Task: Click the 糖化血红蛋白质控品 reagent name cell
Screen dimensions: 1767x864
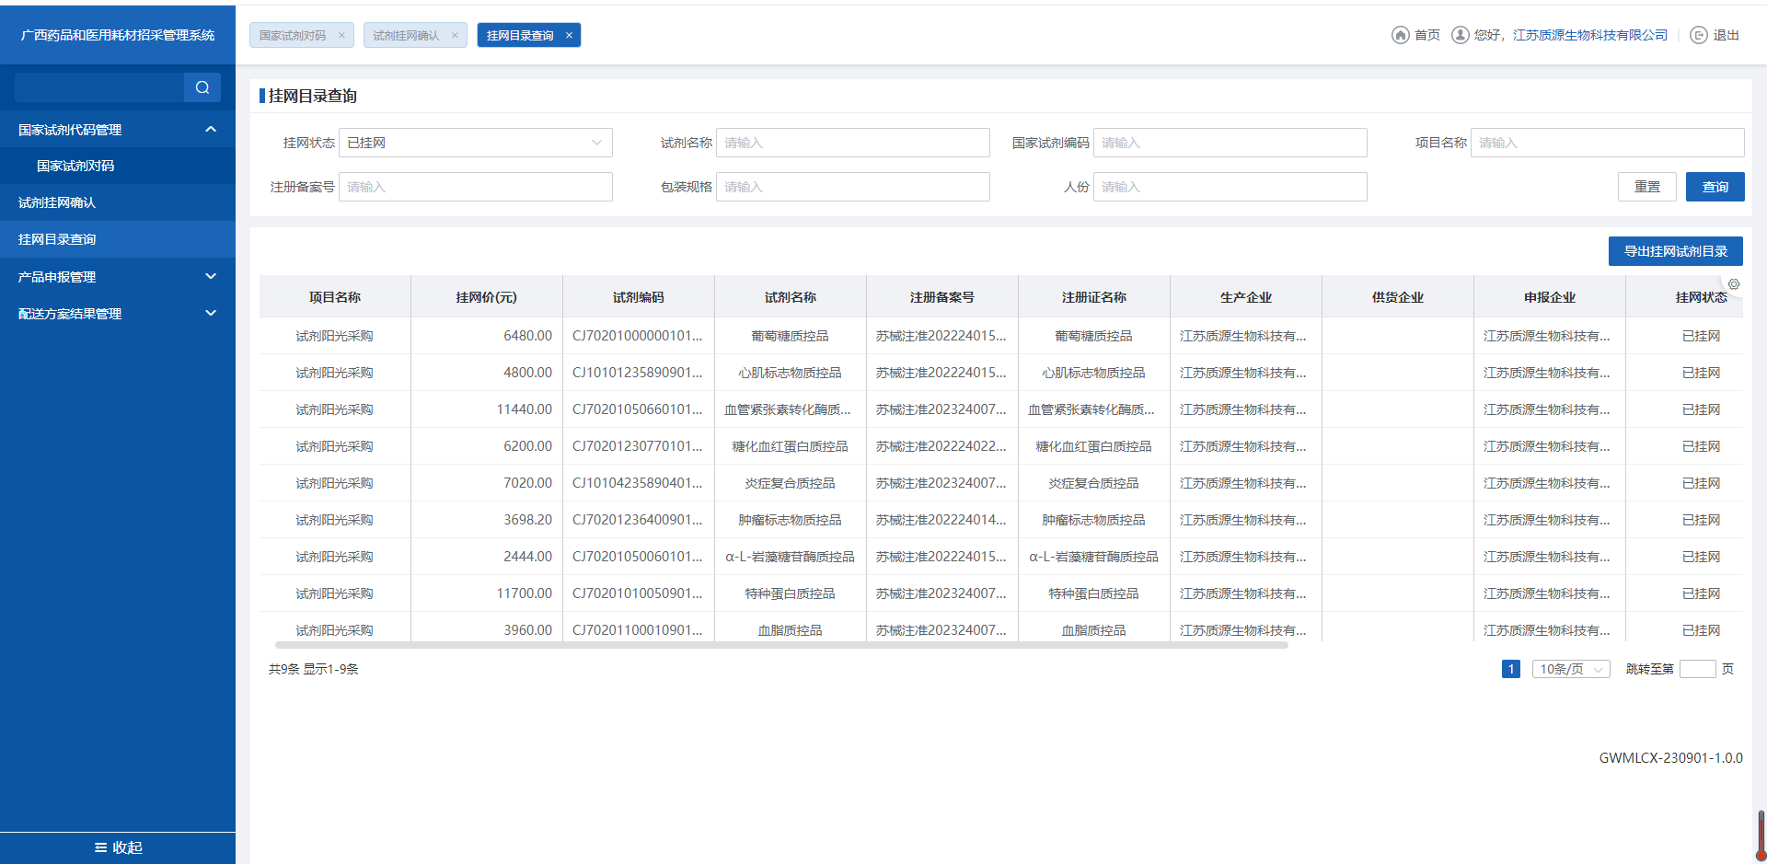Action: point(791,446)
